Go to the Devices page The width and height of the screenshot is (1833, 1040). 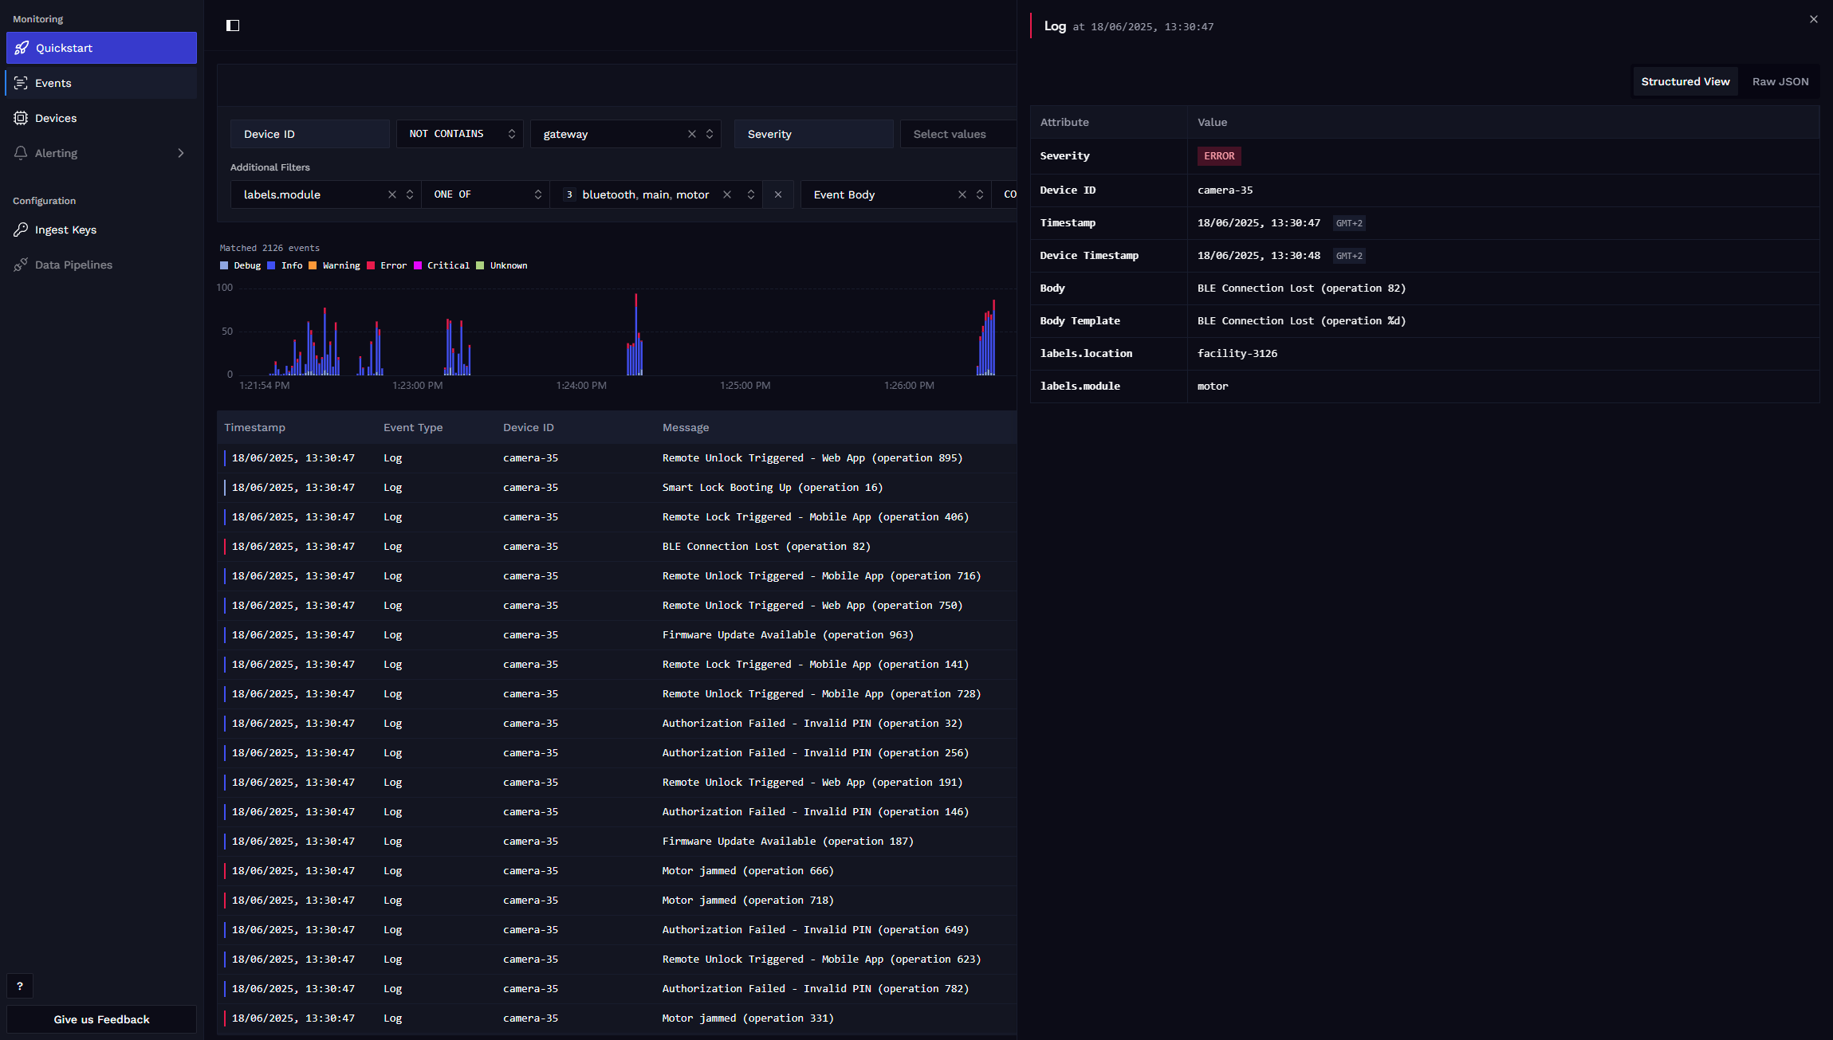[x=101, y=118]
